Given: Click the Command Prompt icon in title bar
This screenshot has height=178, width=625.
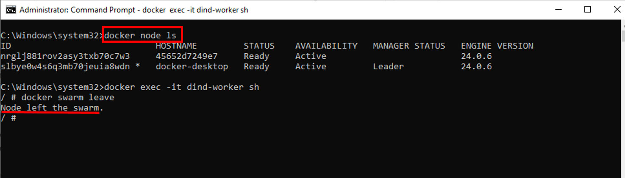Looking at the screenshot, I should (x=10, y=10).
